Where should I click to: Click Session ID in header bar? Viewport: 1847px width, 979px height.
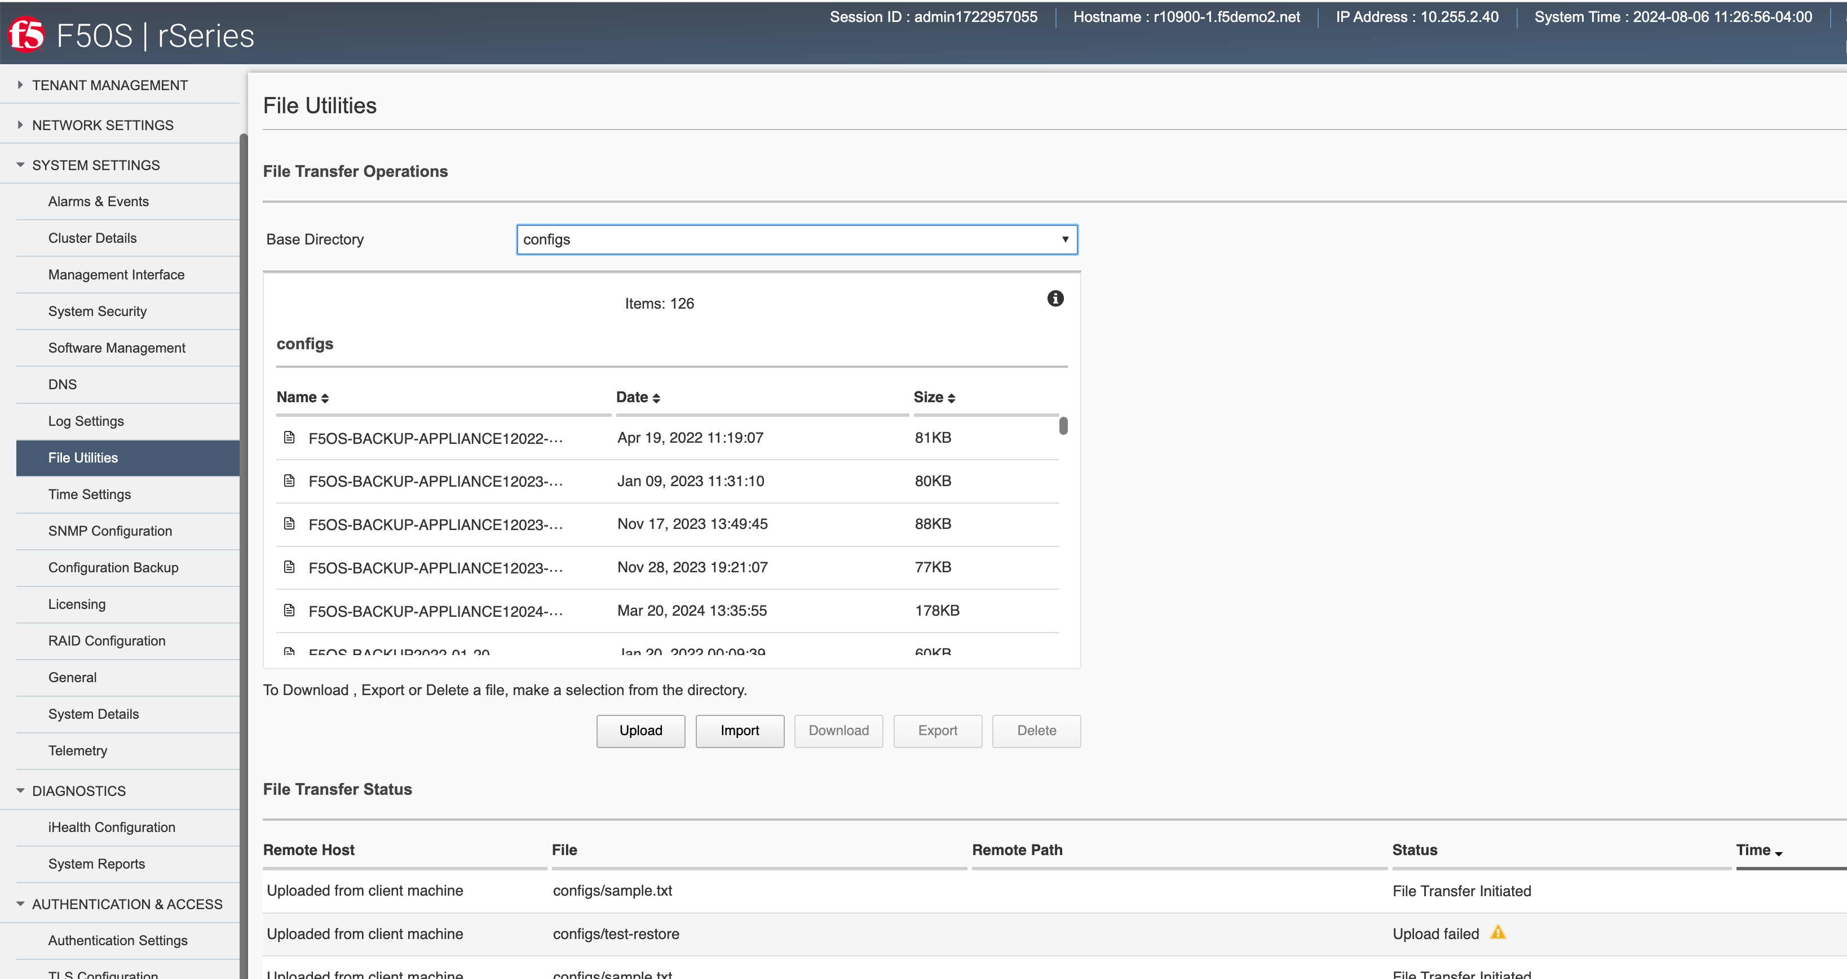click(x=933, y=16)
